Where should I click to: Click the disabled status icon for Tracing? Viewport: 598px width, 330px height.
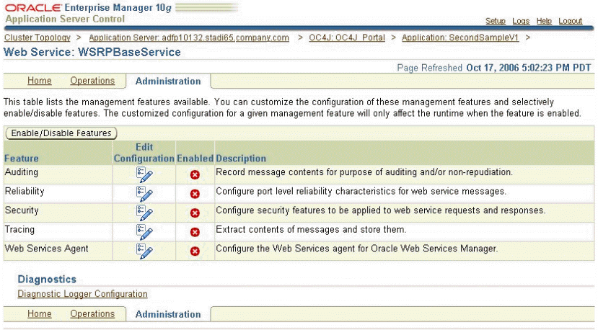pyautogui.click(x=195, y=232)
